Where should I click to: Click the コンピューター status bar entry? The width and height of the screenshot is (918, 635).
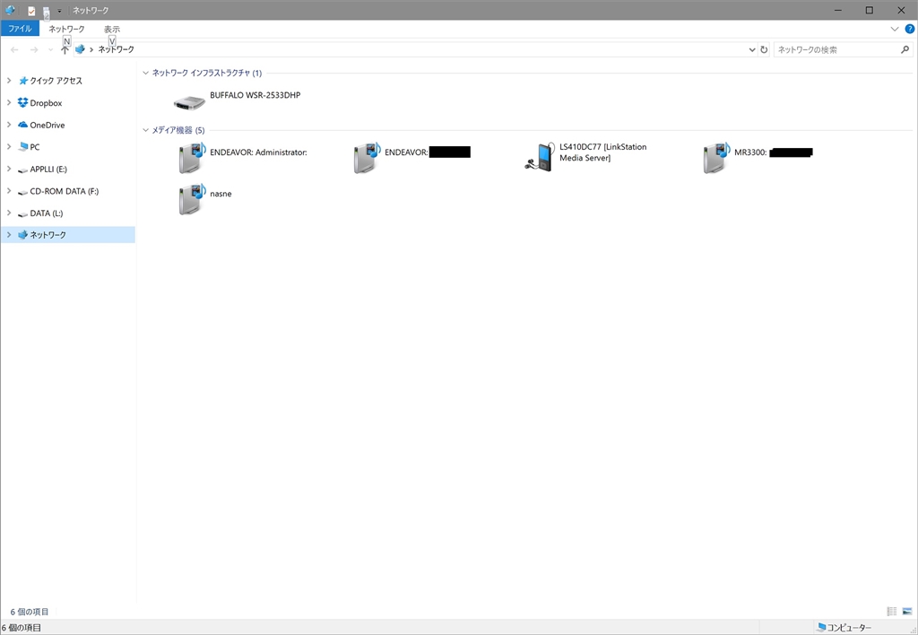coord(844,628)
